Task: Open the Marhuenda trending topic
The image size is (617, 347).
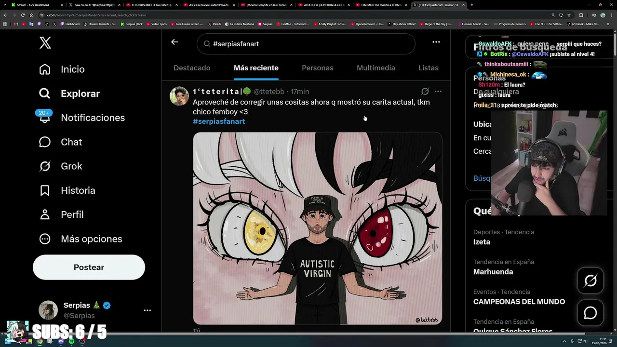Action: [x=493, y=272]
